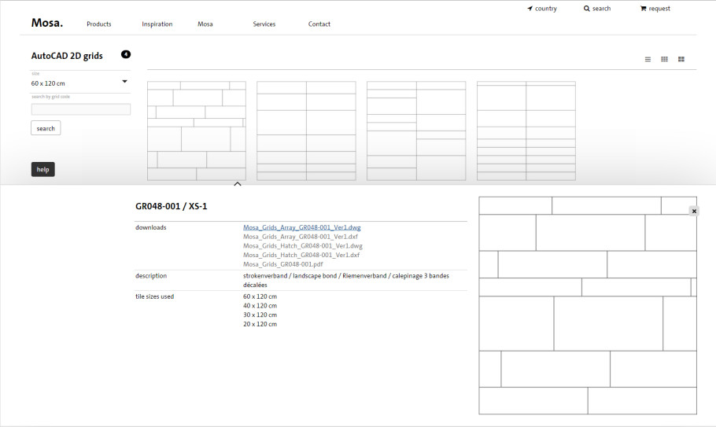Image resolution: width=716 pixels, height=427 pixels.
Task: Collapse detail panel with the up chevron
Action: coord(238,184)
